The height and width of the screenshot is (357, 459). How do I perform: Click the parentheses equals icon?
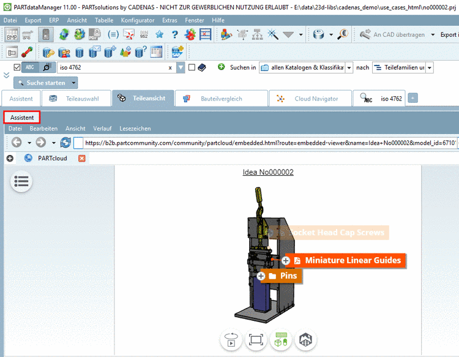tap(113, 34)
